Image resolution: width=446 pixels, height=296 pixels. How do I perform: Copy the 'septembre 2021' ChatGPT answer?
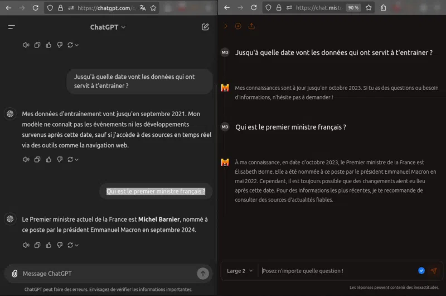click(37, 160)
